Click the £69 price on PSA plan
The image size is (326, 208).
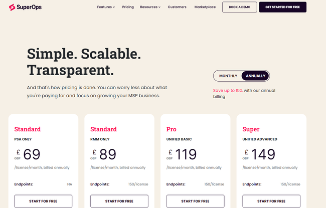coord(31,154)
